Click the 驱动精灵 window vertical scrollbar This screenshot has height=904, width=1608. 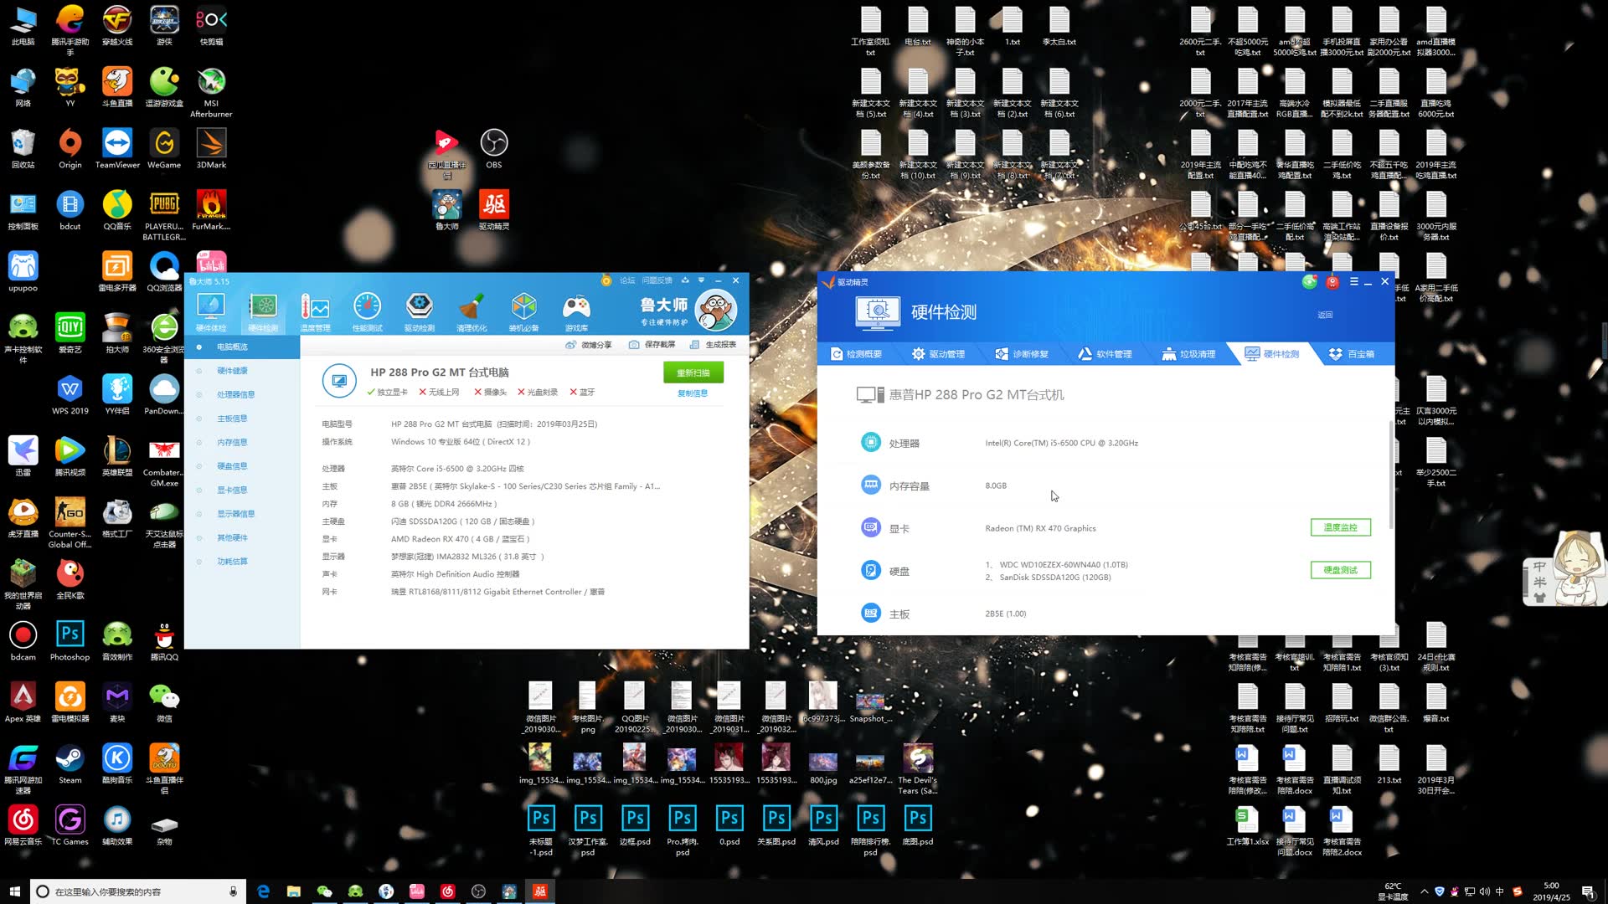pos(1391,475)
